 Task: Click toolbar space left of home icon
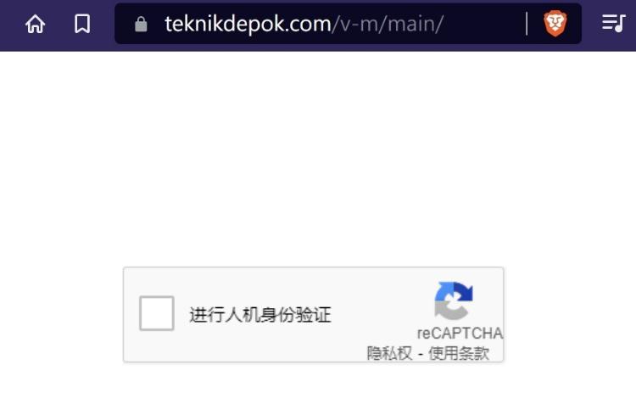point(11,25)
